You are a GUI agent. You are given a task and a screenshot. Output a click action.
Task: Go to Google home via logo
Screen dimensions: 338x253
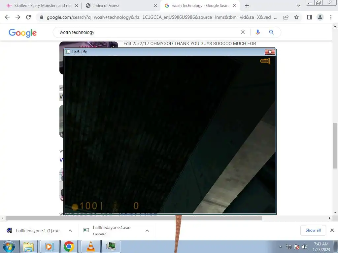point(23,33)
